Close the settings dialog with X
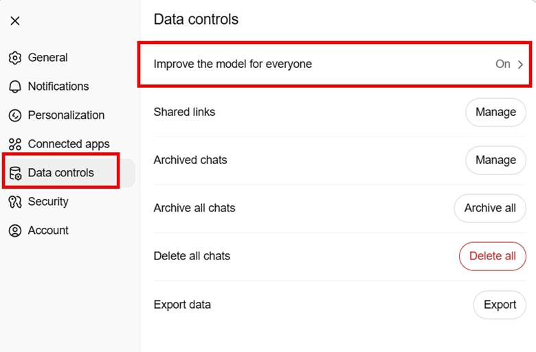Image resolution: width=536 pixels, height=352 pixels. tap(15, 21)
